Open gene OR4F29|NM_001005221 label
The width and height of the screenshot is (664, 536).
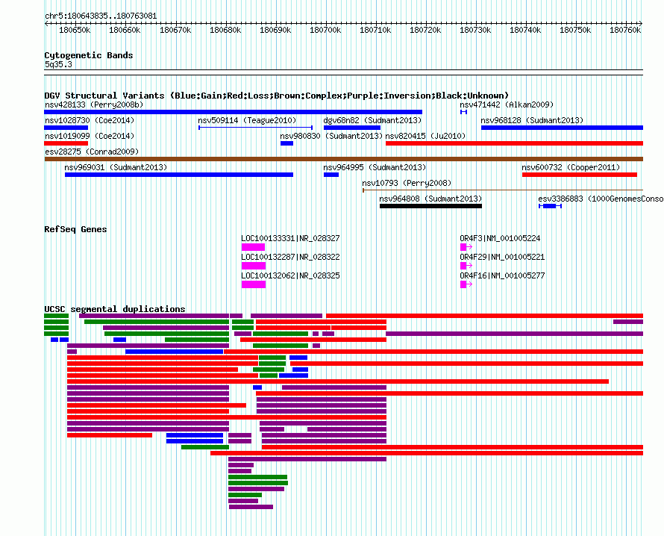[502, 257]
